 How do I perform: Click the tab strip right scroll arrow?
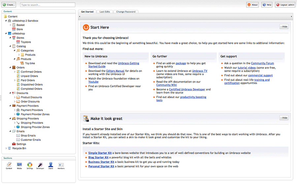[291, 16]
